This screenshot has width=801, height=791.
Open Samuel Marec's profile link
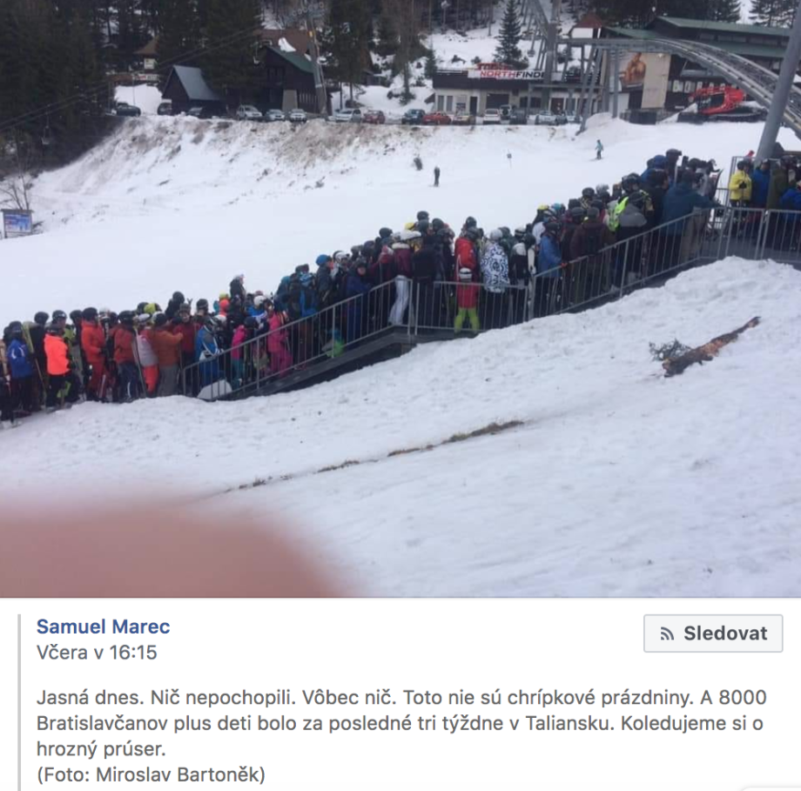tap(104, 627)
